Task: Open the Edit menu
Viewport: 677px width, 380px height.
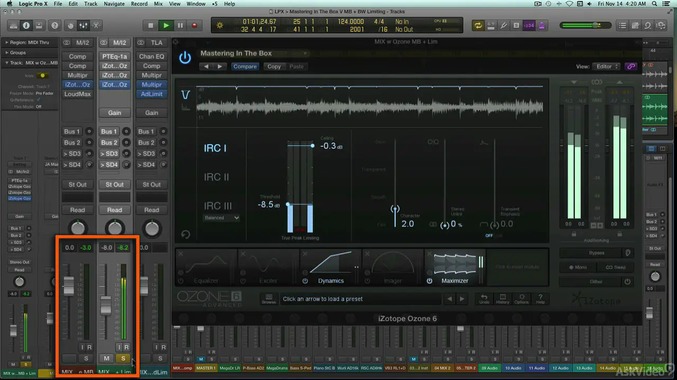Action: (x=73, y=4)
